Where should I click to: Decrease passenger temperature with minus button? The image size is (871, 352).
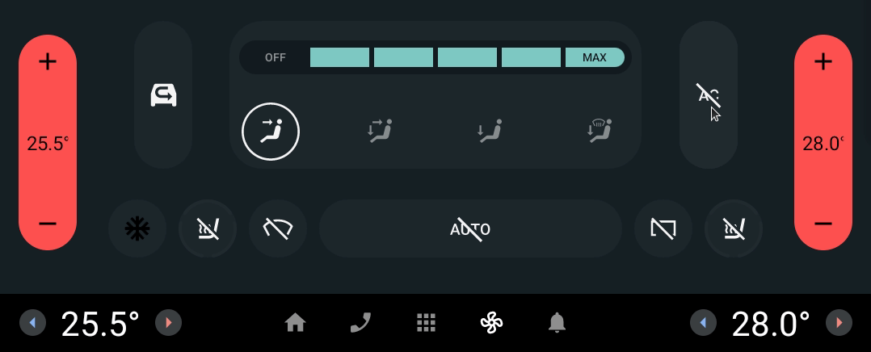tap(823, 224)
